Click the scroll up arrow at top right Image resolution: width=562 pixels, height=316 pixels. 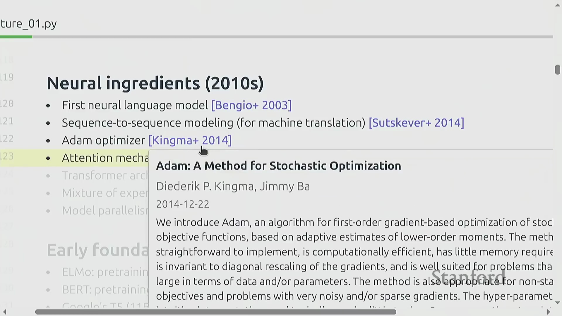557,5
